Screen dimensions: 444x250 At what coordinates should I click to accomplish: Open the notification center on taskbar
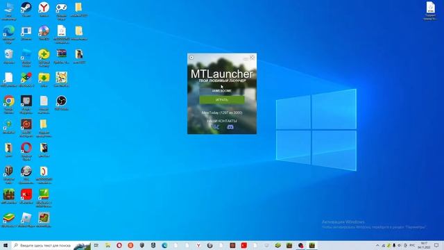click(x=436, y=245)
